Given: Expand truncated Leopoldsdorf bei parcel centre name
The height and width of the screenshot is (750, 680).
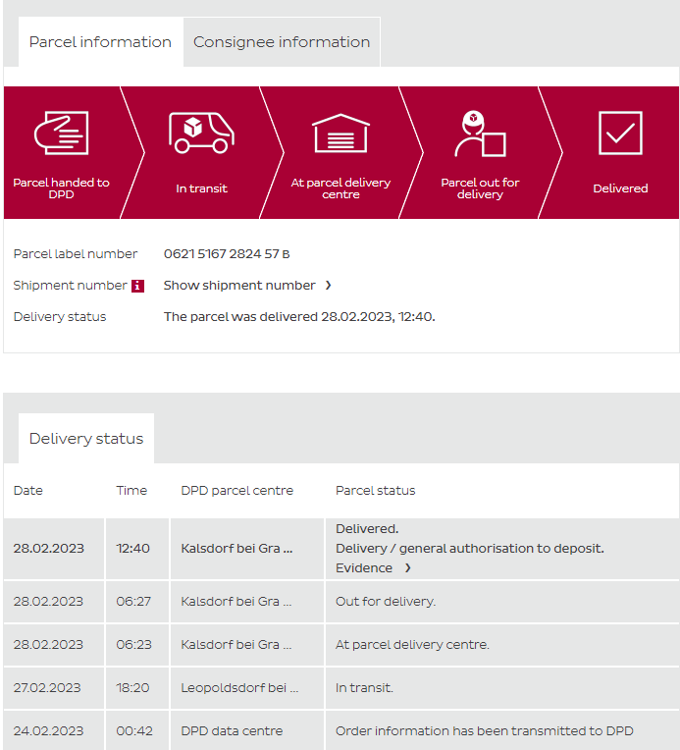Looking at the screenshot, I should click(239, 688).
